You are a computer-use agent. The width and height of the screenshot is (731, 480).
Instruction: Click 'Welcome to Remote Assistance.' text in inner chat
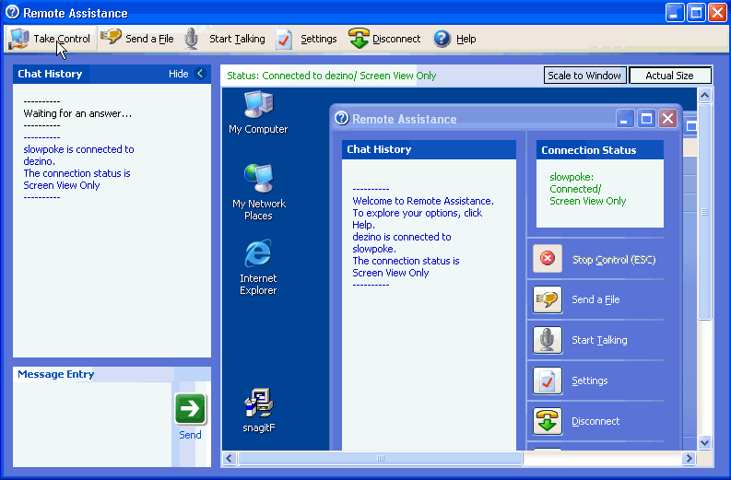point(423,201)
